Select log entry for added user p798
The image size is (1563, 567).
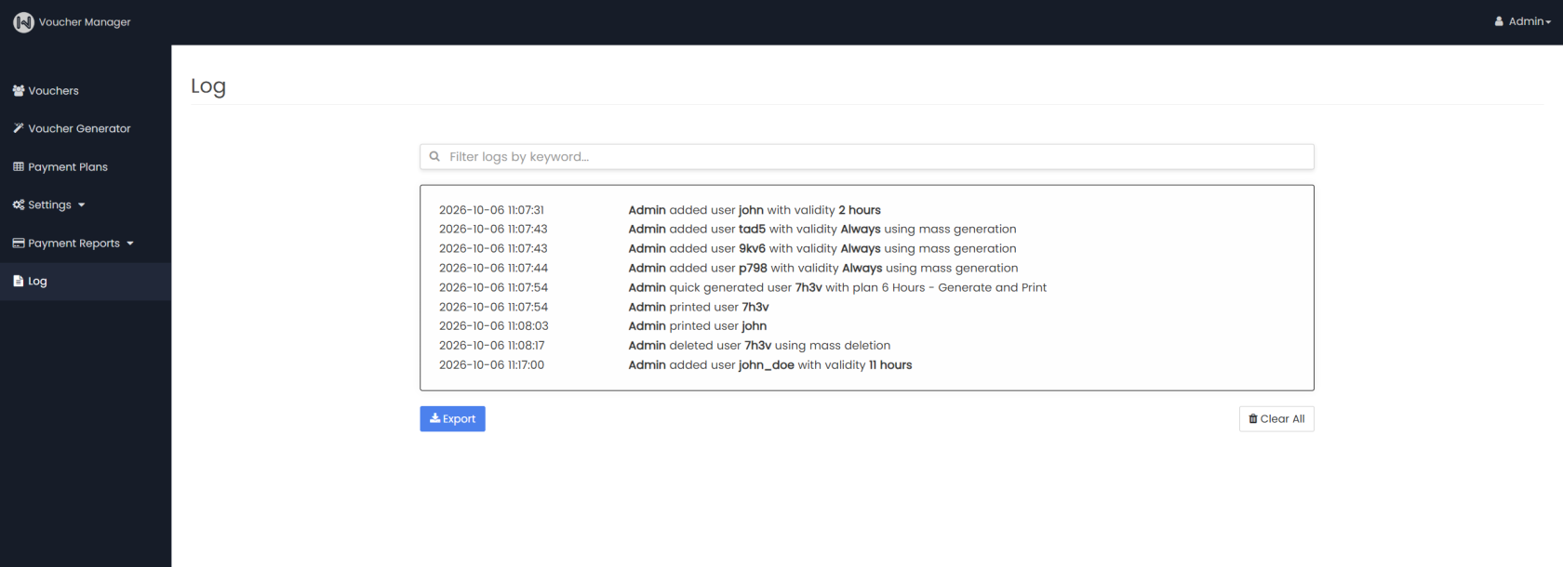point(823,269)
